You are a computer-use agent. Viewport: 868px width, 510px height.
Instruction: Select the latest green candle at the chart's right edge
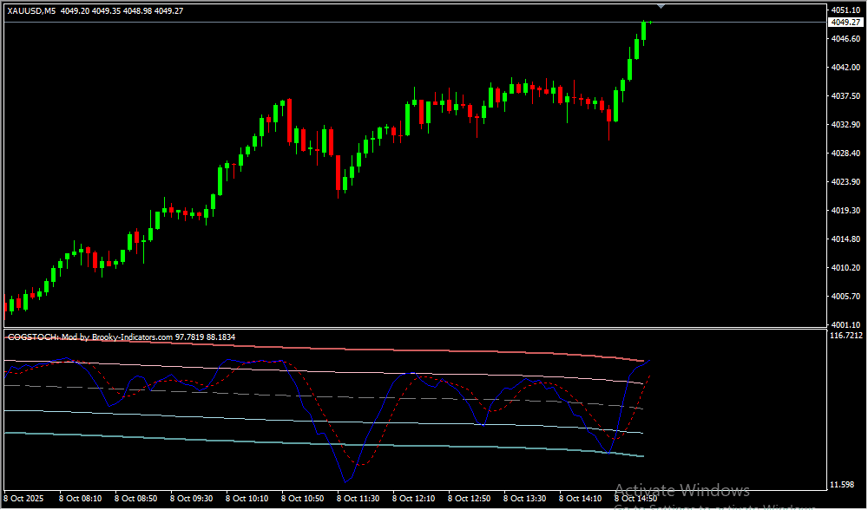(x=644, y=30)
